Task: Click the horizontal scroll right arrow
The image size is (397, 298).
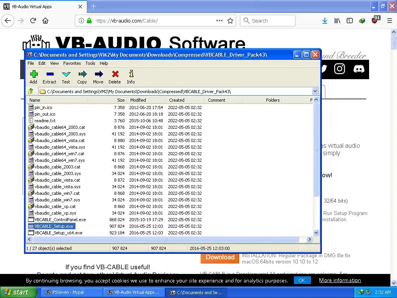Action: click(309, 239)
